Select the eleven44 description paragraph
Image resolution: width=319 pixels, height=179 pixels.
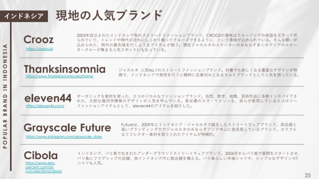[187, 101]
